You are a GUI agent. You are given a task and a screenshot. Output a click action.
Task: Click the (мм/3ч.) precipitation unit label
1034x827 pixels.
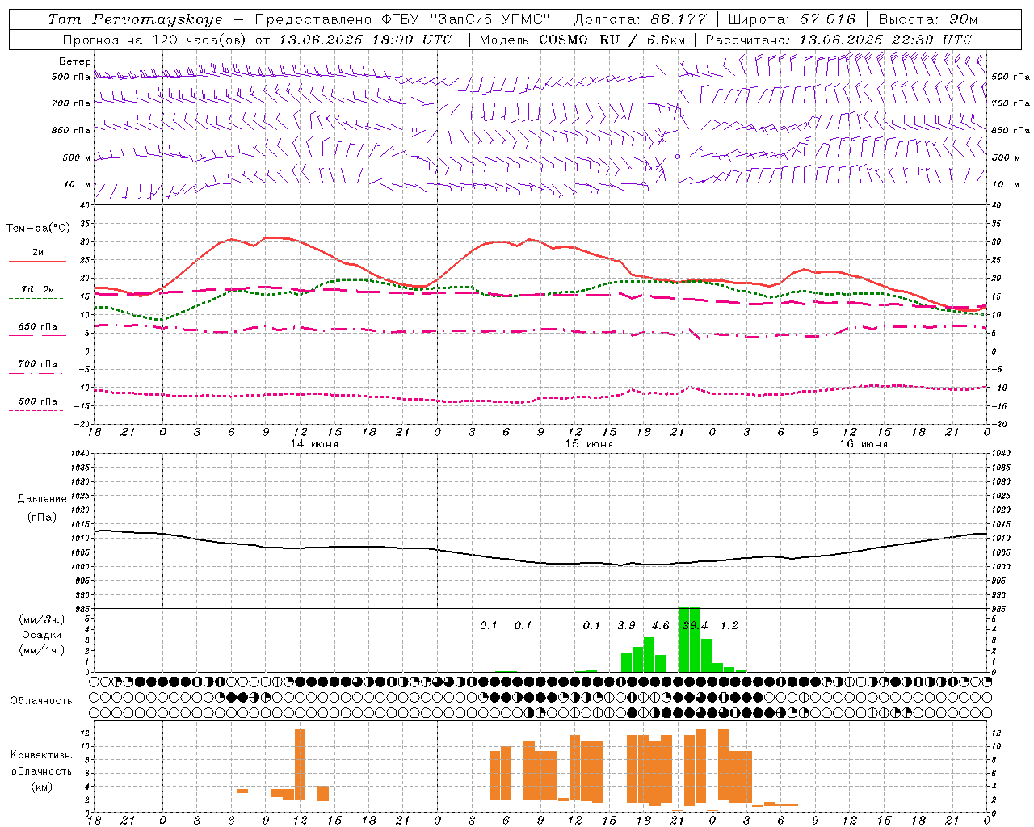[41, 620]
